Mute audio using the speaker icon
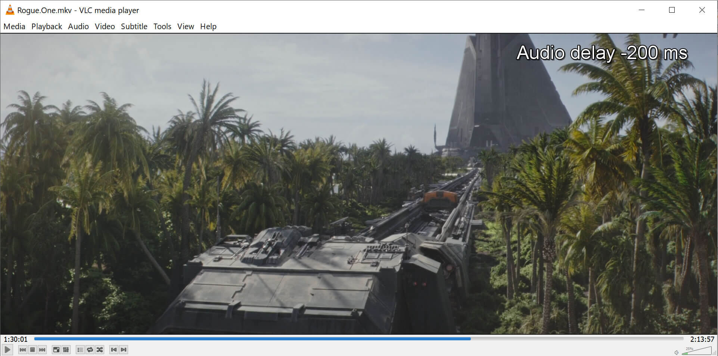This screenshot has width=718, height=356. [x=676, y=352]
